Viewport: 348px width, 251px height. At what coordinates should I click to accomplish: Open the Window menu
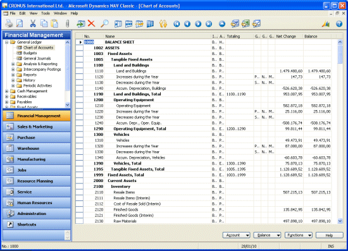point(60,13)
